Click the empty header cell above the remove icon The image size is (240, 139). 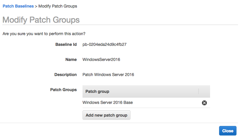[x=204, y=91]
